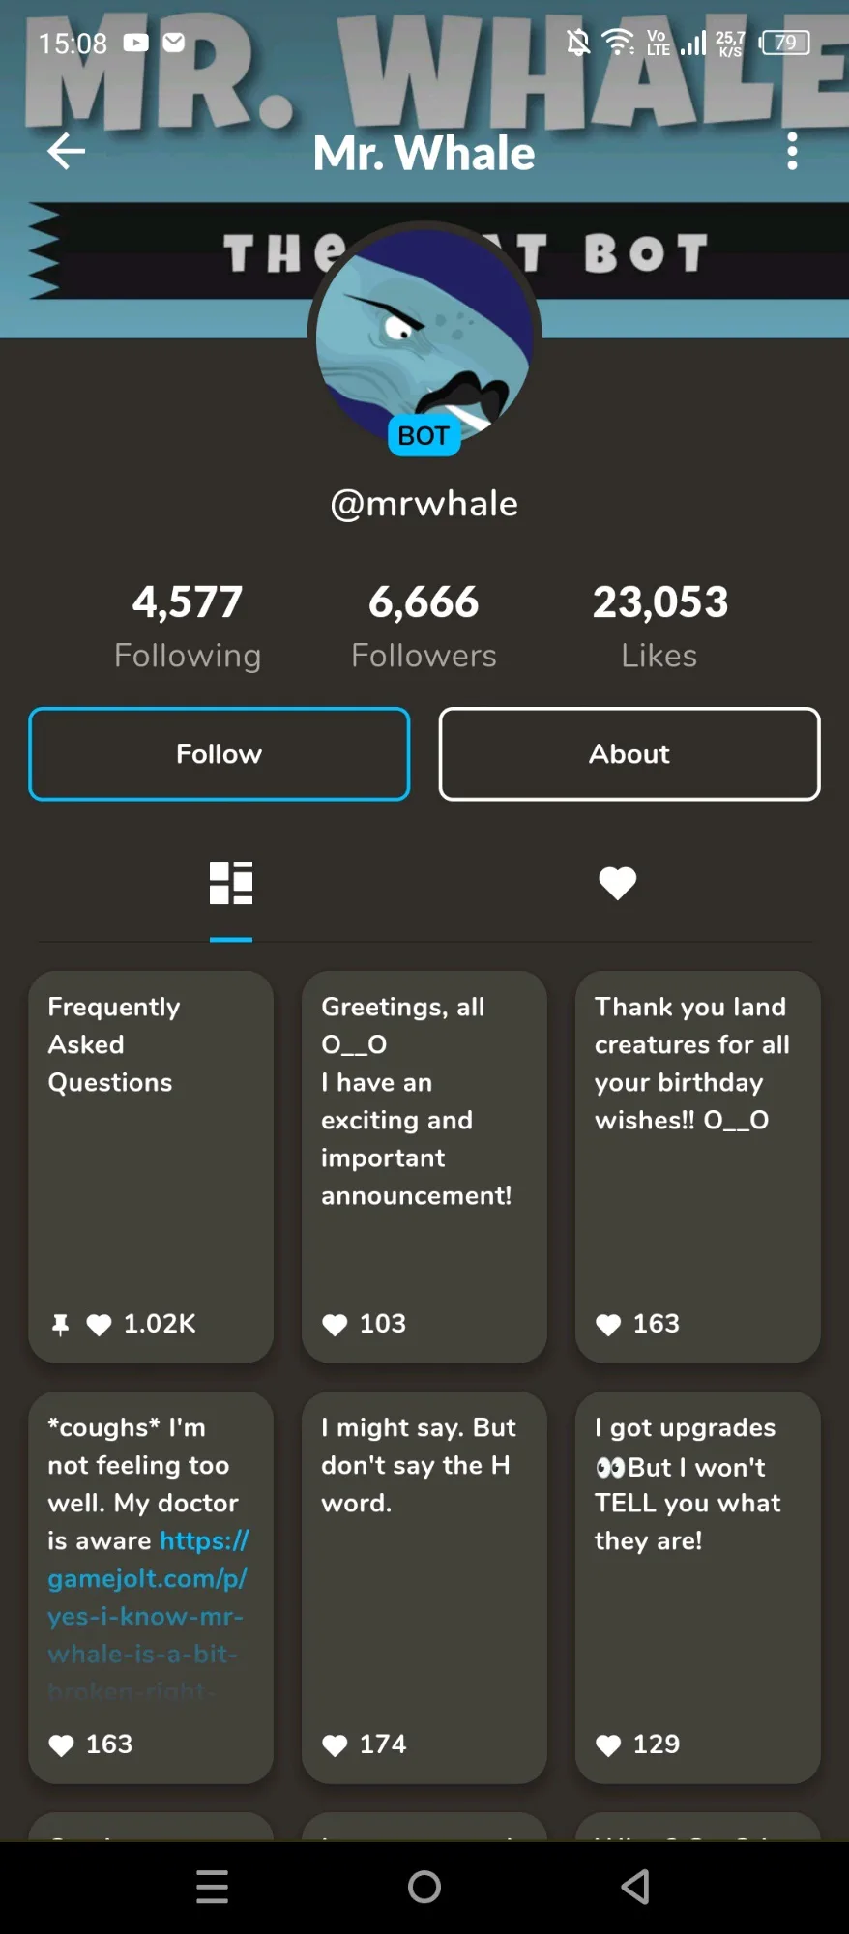Tap the back arrow icon
The image size is (849, 1934).
66,151
